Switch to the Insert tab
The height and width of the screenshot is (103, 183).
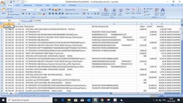[18, 5]
